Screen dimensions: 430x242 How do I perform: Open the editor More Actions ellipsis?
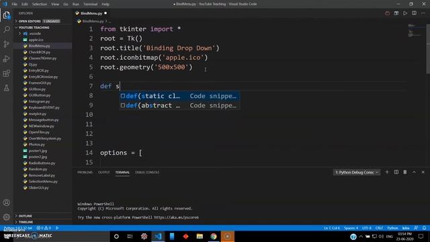[x=423, y=13]
